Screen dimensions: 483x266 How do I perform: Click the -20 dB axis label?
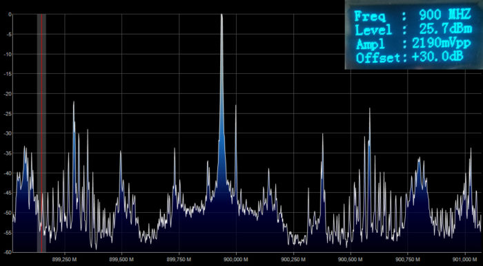click(x=8, y=93)
